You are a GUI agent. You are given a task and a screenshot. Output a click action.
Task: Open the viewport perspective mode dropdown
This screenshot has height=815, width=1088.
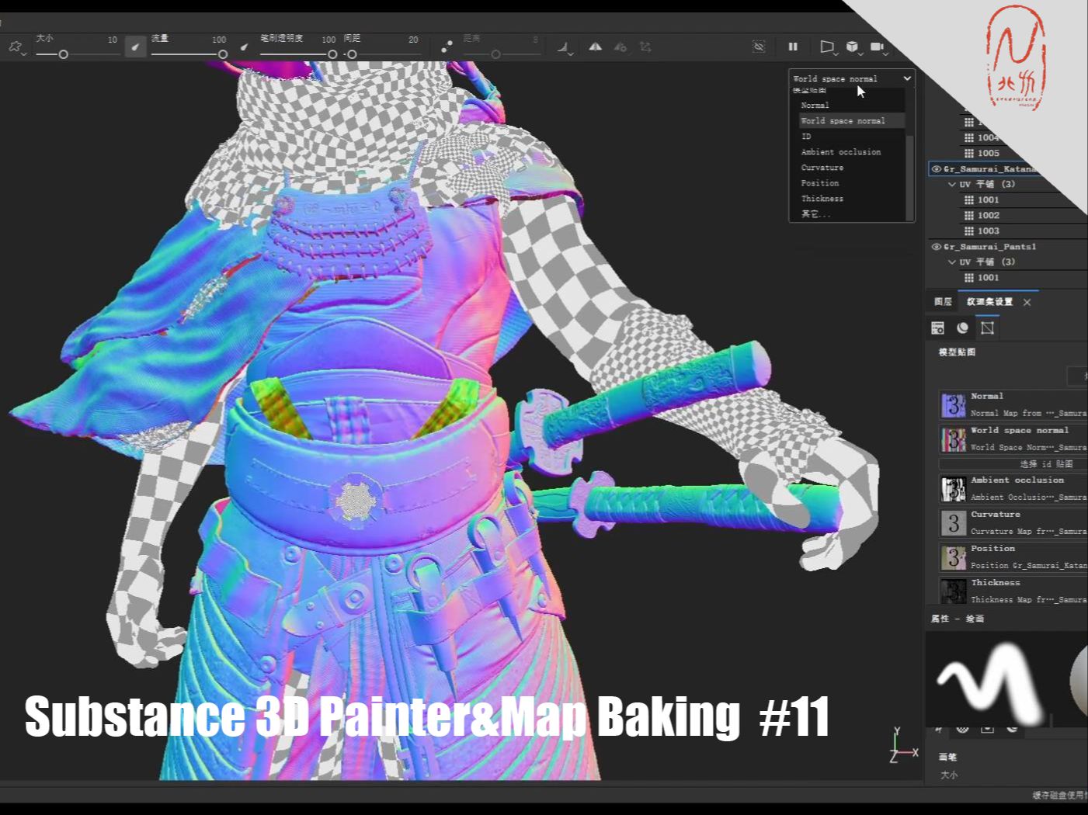click(x=829, y=47)
